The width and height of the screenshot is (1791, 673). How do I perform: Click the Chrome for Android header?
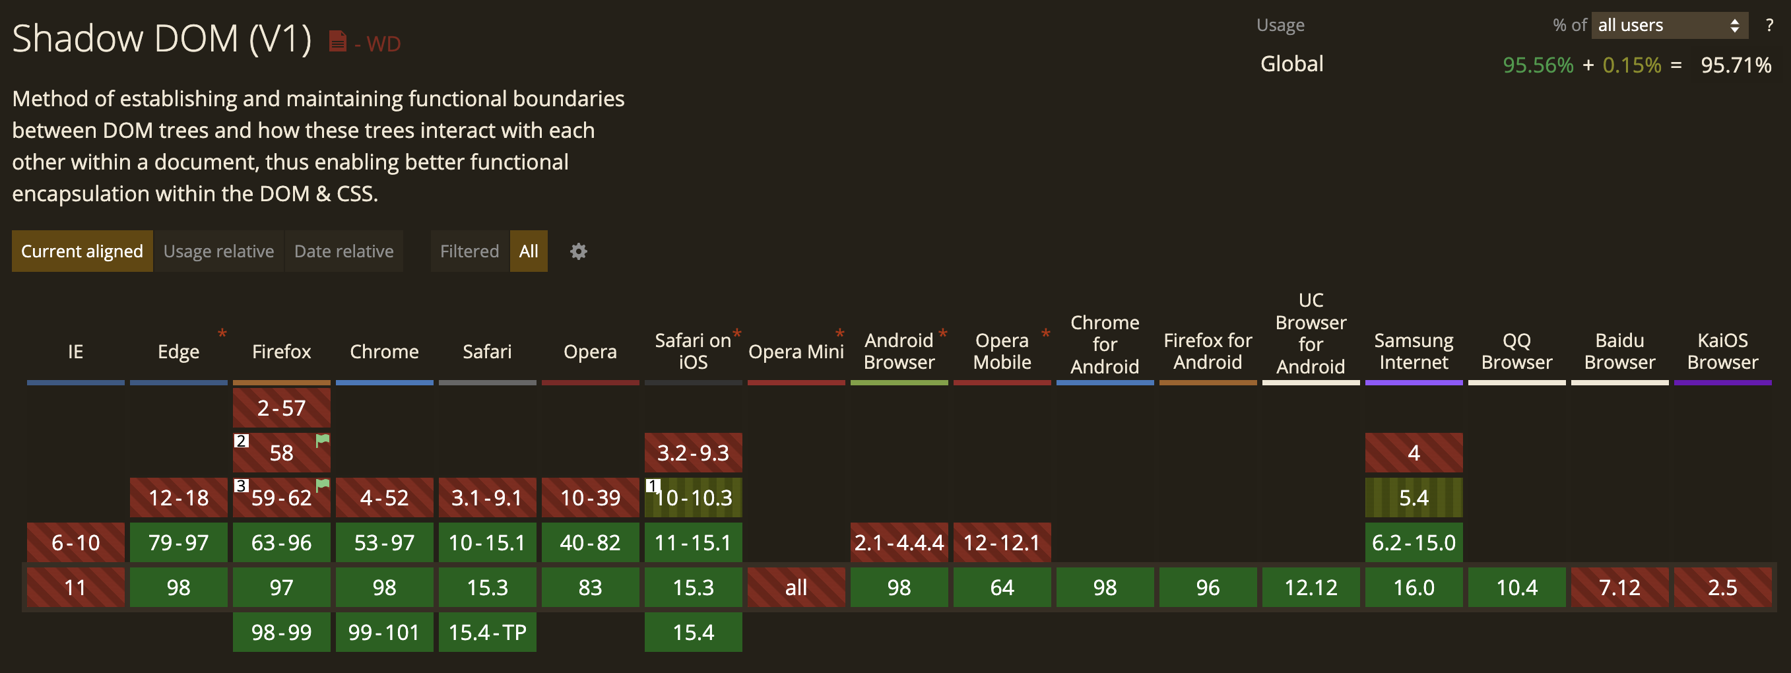tap(1105, 344)
